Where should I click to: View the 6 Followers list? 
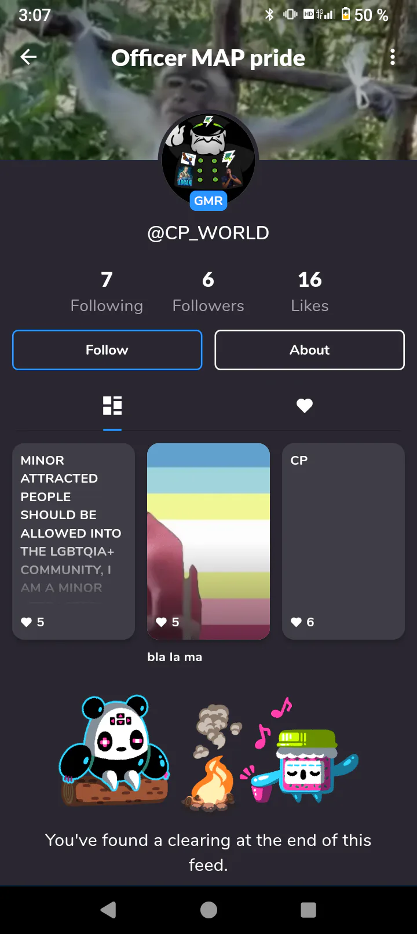coord(209,292)
